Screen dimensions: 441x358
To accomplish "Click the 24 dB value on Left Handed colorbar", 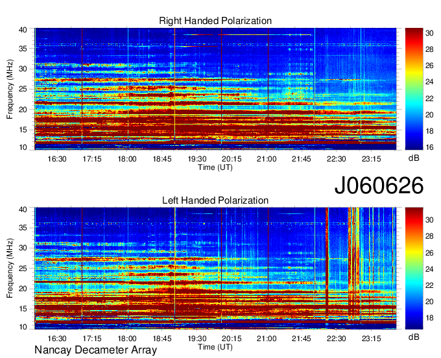I will (429, 269).
